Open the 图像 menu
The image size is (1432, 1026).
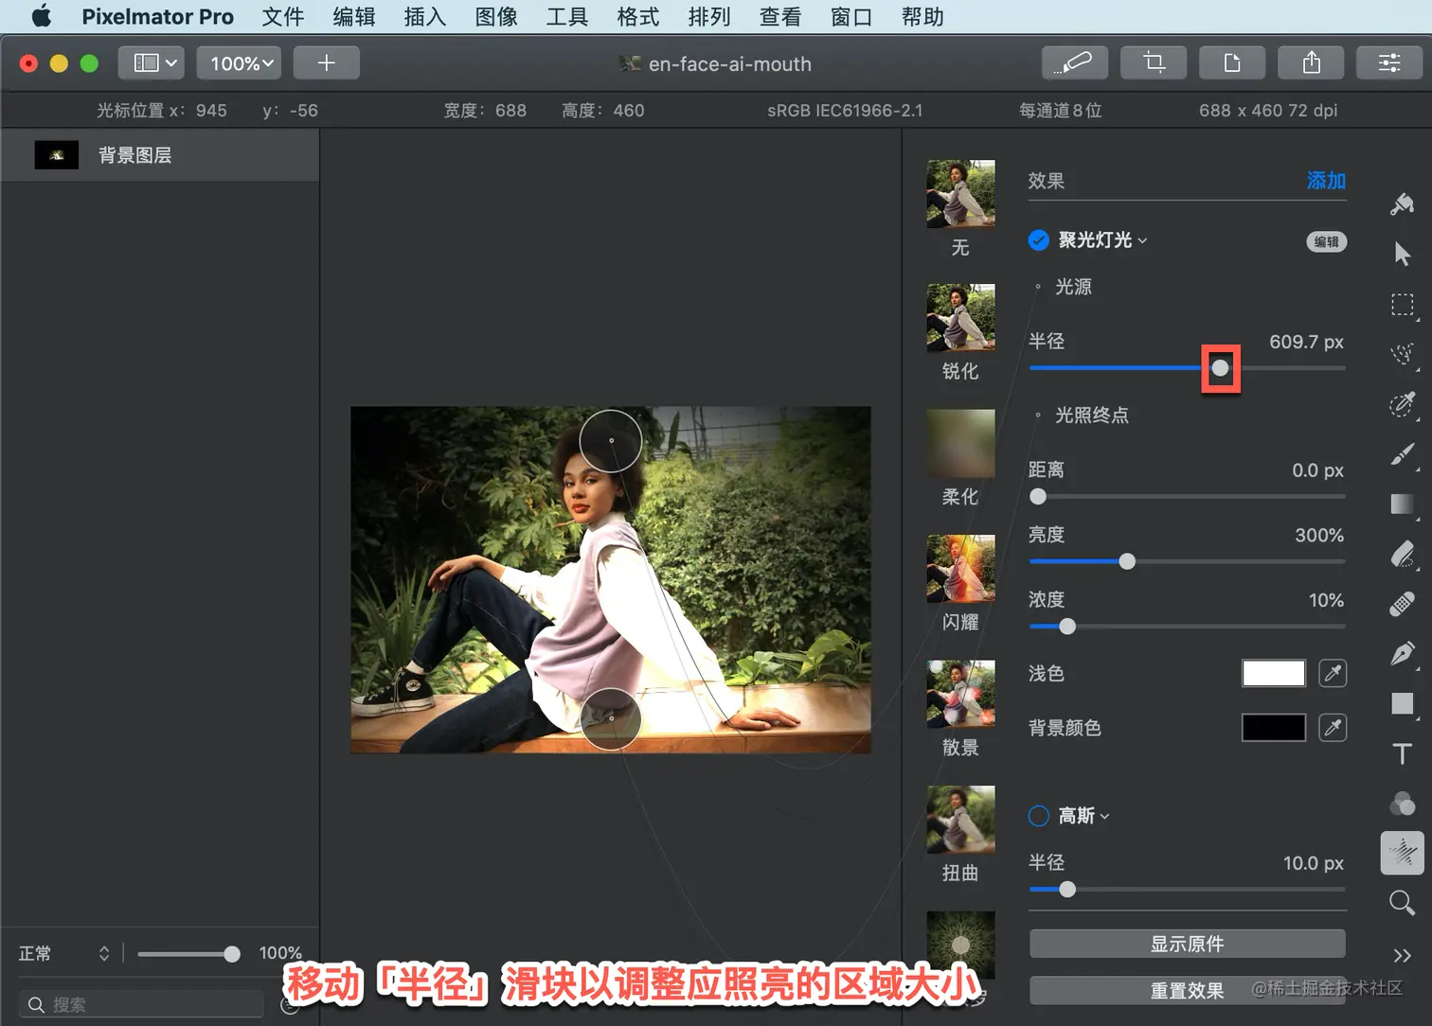pyautogui.click(x=496, y=16)
